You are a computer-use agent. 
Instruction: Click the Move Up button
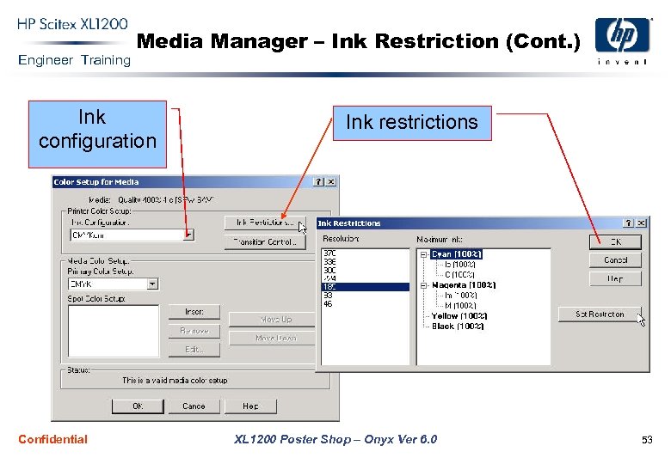273,320
